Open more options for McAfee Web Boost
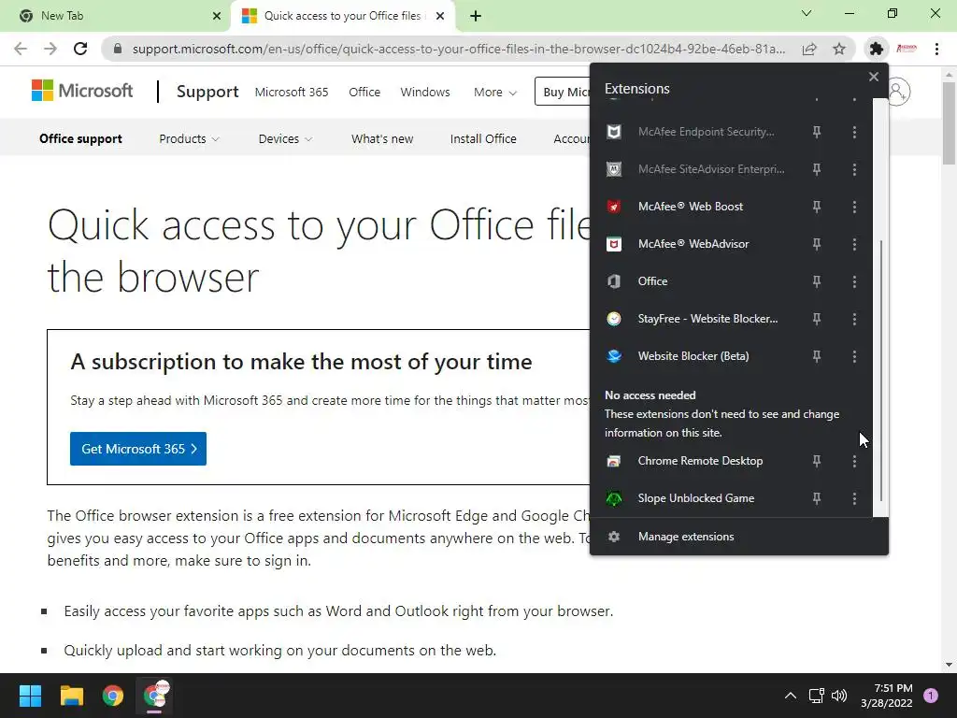 [854, 207]
